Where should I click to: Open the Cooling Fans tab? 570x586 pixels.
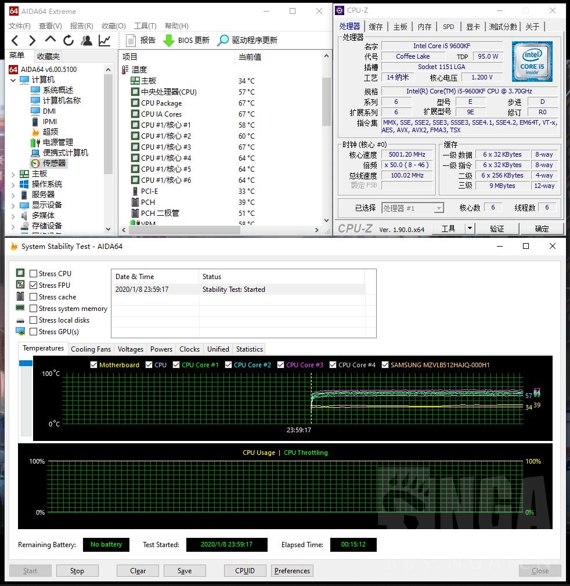[x=91, y=349]
